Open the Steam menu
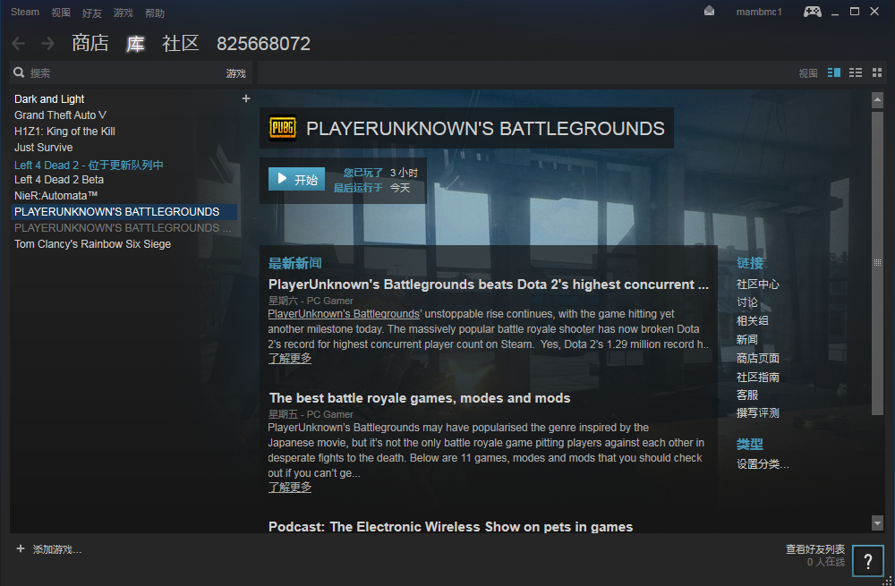The width and height of the screenshot is (895, 586). point(24,12)
